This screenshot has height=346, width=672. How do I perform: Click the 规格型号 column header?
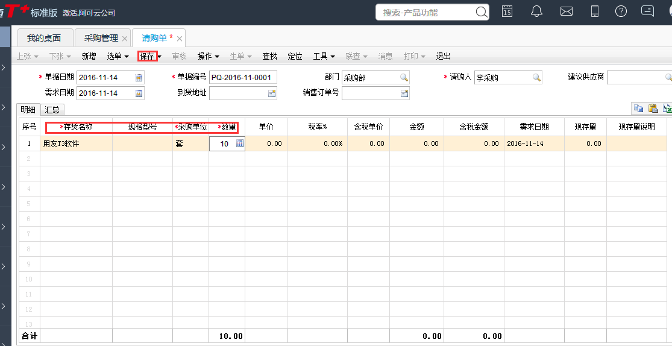tap(143, 127)
